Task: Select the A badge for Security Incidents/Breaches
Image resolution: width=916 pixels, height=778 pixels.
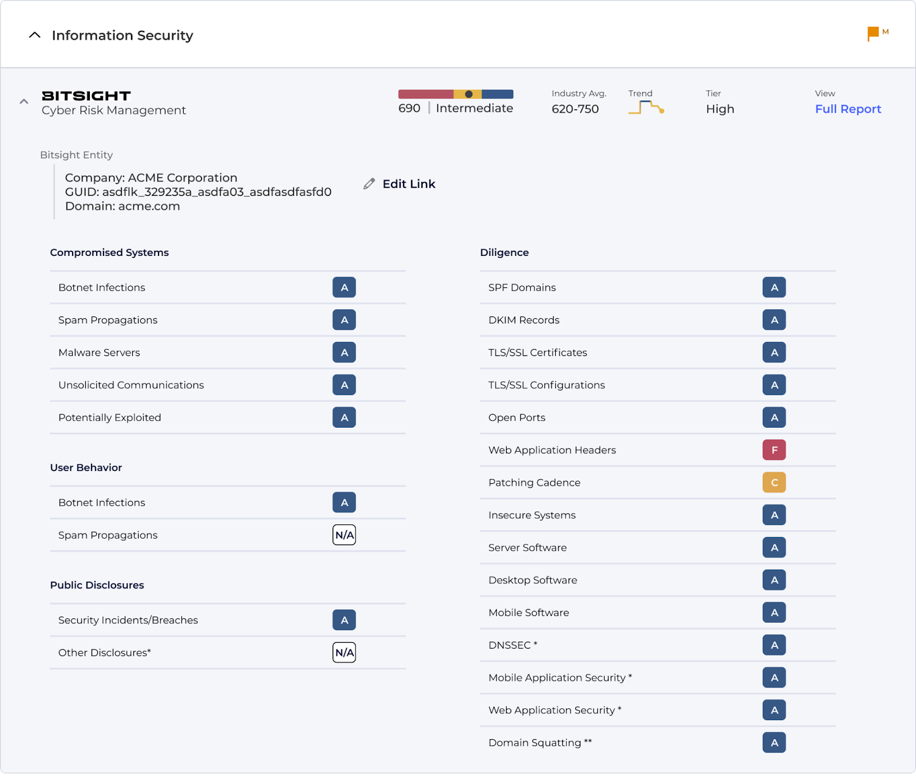Action: (x=343, y=620)
